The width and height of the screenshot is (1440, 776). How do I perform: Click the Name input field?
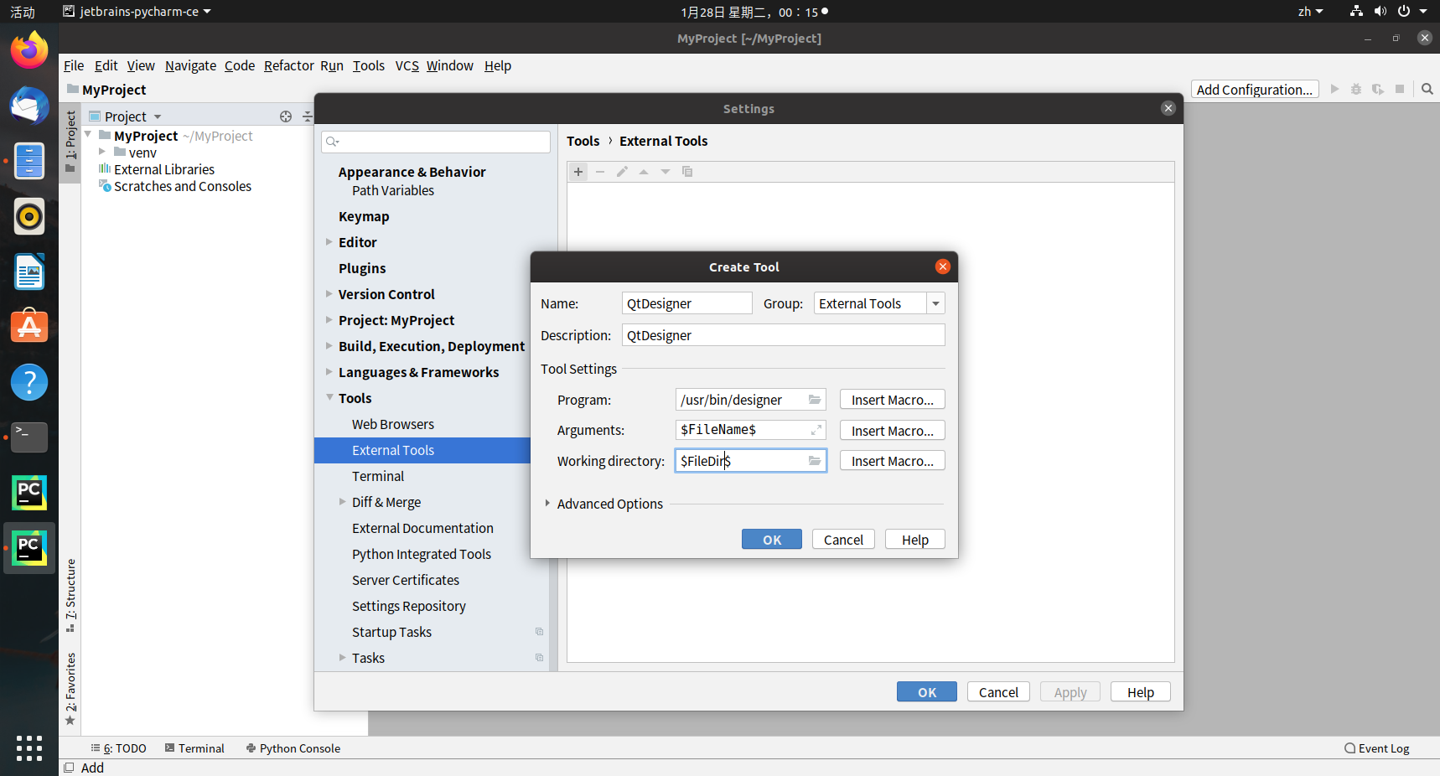[687, 303]
